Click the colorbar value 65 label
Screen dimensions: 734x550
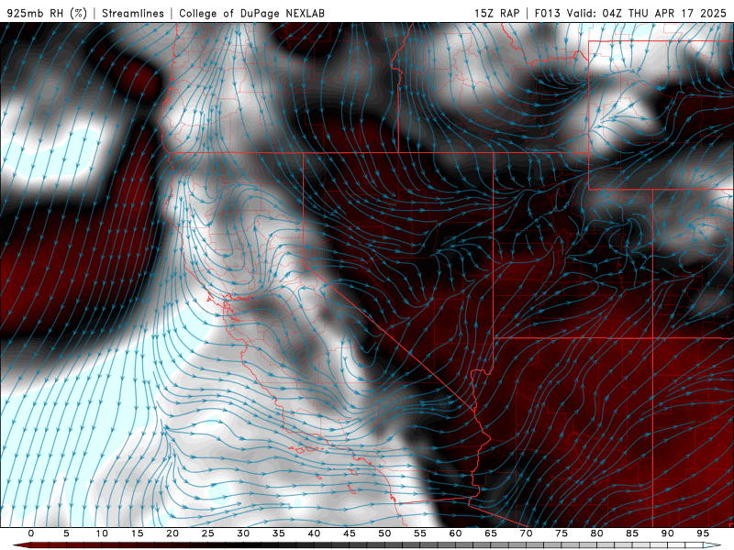[x=491, y=533]
